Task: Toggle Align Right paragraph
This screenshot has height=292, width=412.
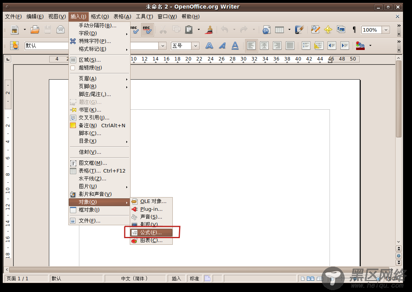Action: [x=277, y=46]
